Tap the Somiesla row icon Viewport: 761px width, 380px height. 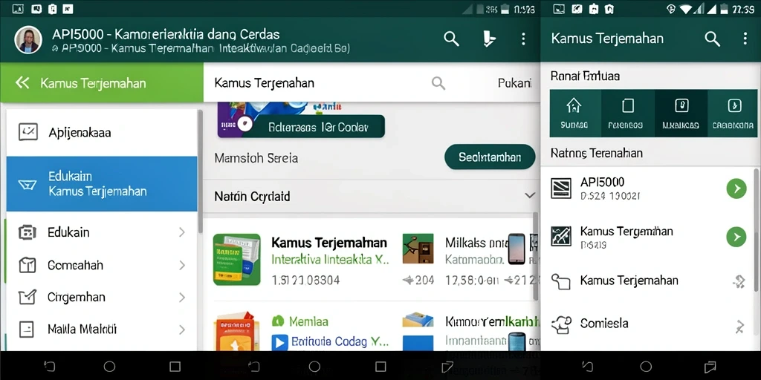click(x=560, y=324)
